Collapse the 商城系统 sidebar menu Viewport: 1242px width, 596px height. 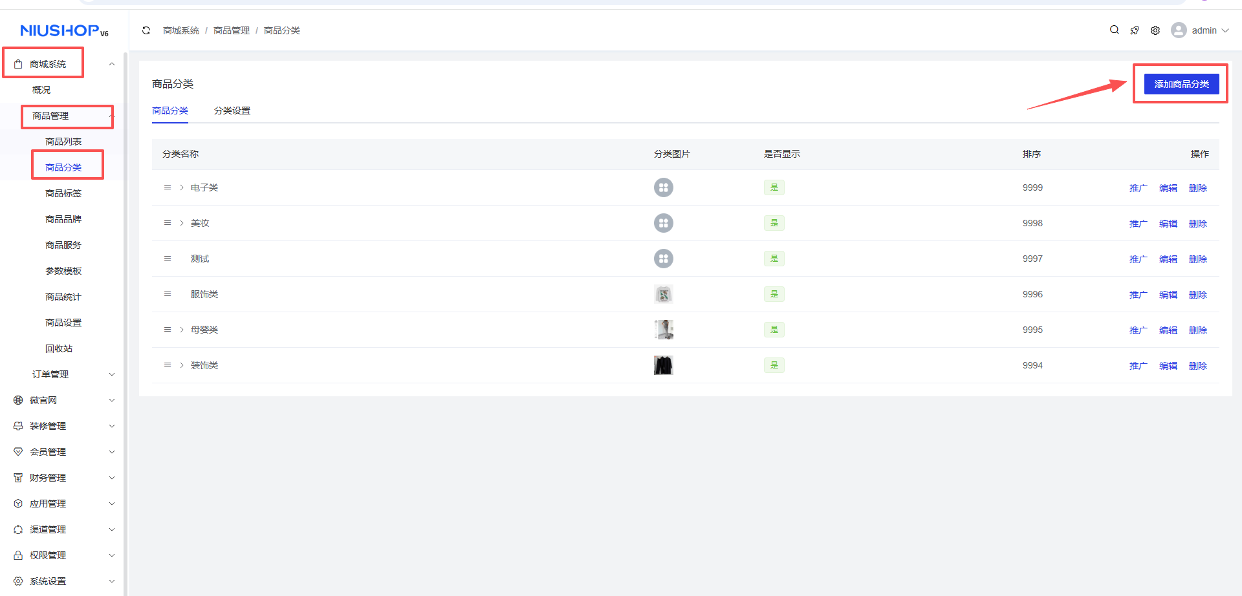112,64
